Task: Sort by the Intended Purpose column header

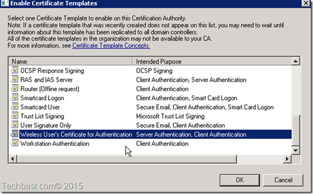Action: pyautogui.click(x=212, y=61)
